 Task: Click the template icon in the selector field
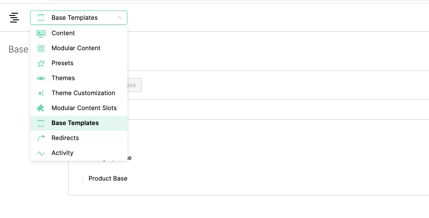coord(41,18)
